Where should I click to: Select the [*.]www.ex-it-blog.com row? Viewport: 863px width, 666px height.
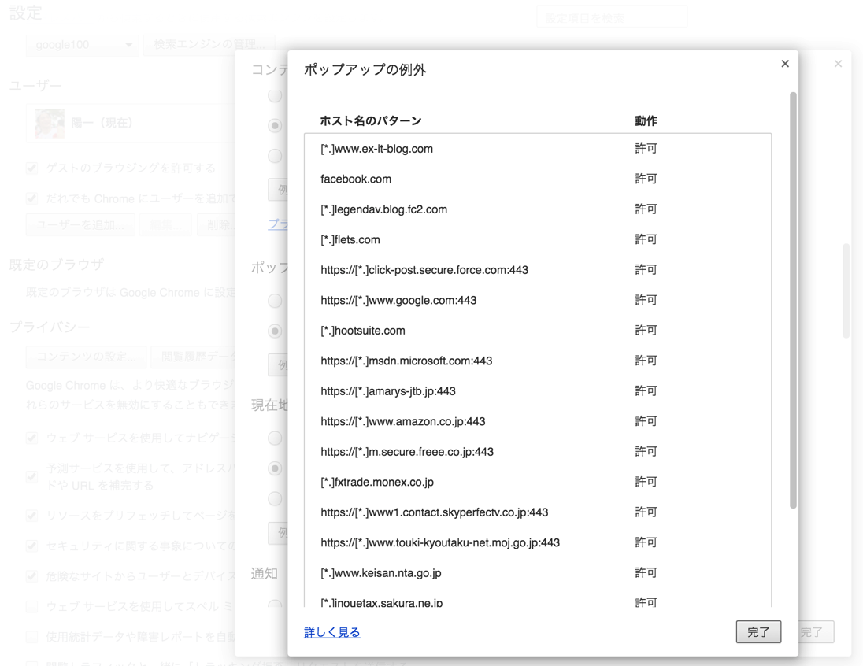538,149
